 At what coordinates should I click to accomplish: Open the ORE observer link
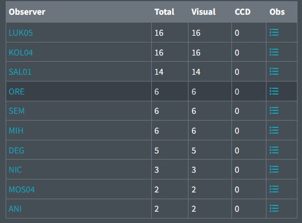(x=16, y=92)
